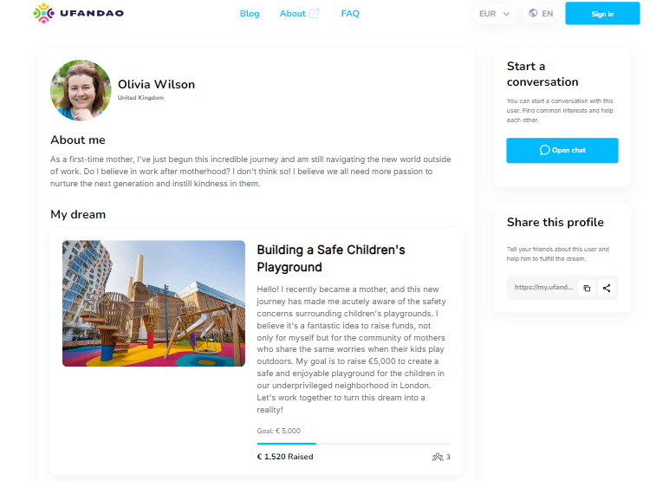
Task: Open the FAQ menu item
Action: (350, 14)
